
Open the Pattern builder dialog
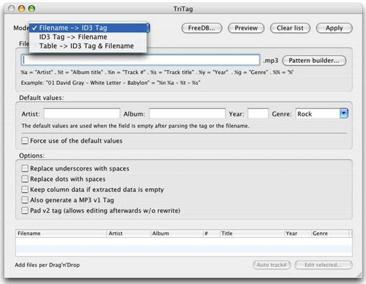[314, 61]
